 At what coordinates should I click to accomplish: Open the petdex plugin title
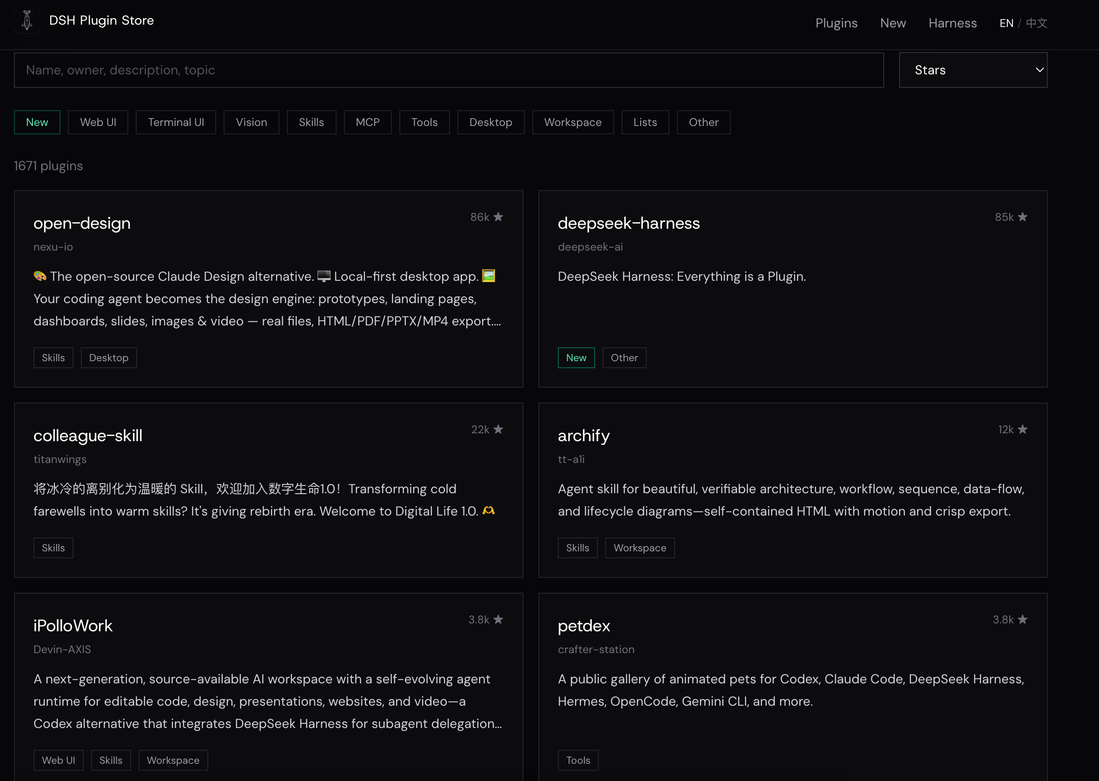(x=583, y=626)
